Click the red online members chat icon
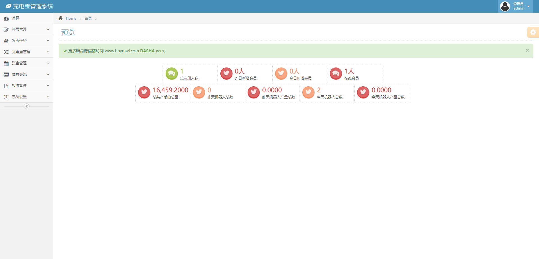Screen dimensions: 539x259 tap(336, 74)
